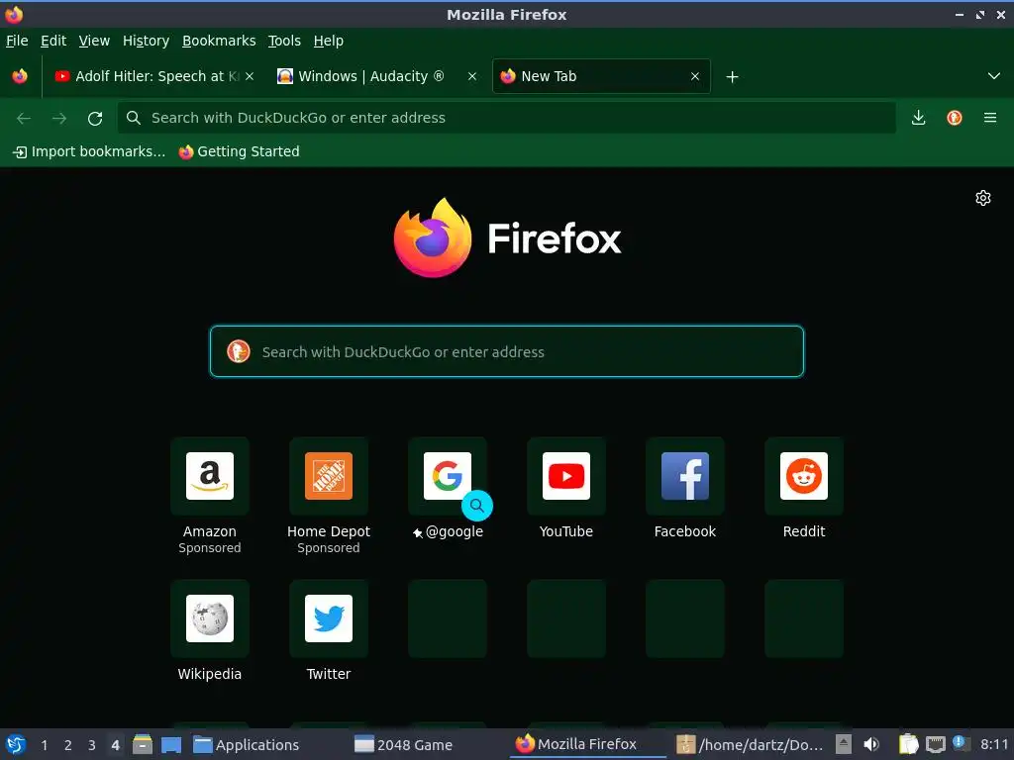Open the system start menu icon
This screenshot has height=760, width=1014.
(16, 744)
